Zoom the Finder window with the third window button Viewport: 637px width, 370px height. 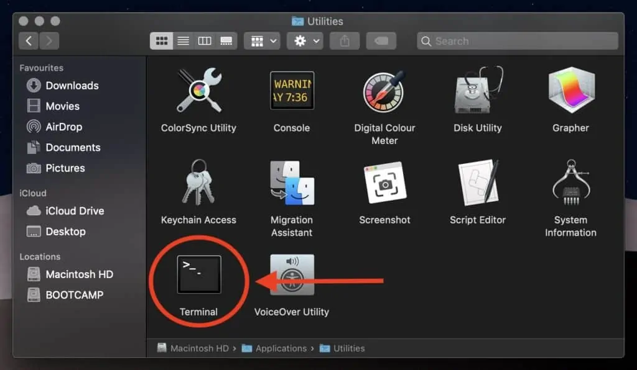pyautogui.click(x=55, y=21)
